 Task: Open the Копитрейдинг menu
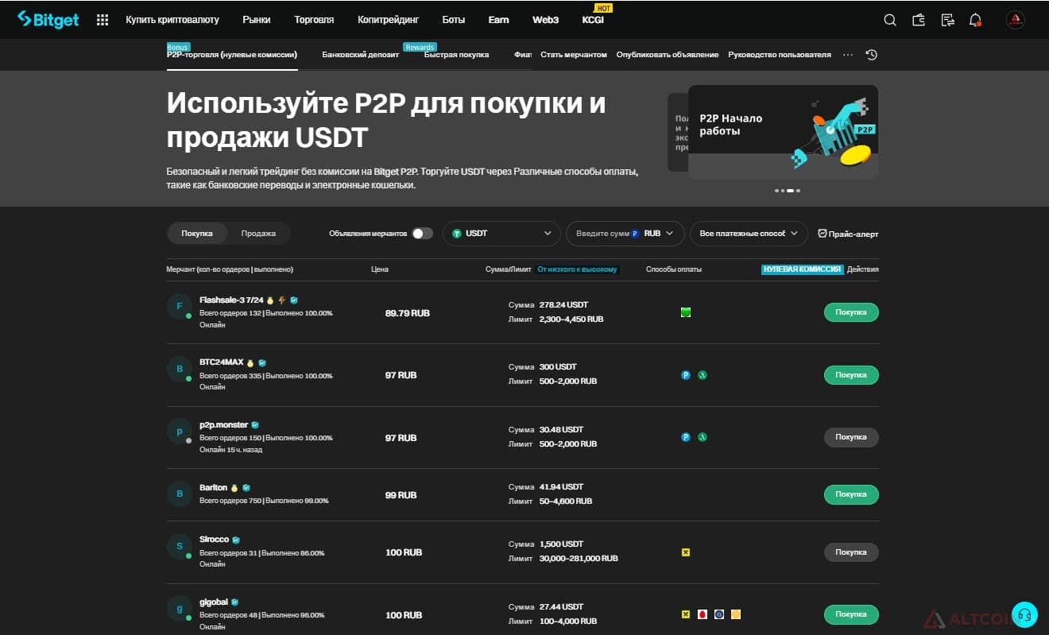coord(388,20)
